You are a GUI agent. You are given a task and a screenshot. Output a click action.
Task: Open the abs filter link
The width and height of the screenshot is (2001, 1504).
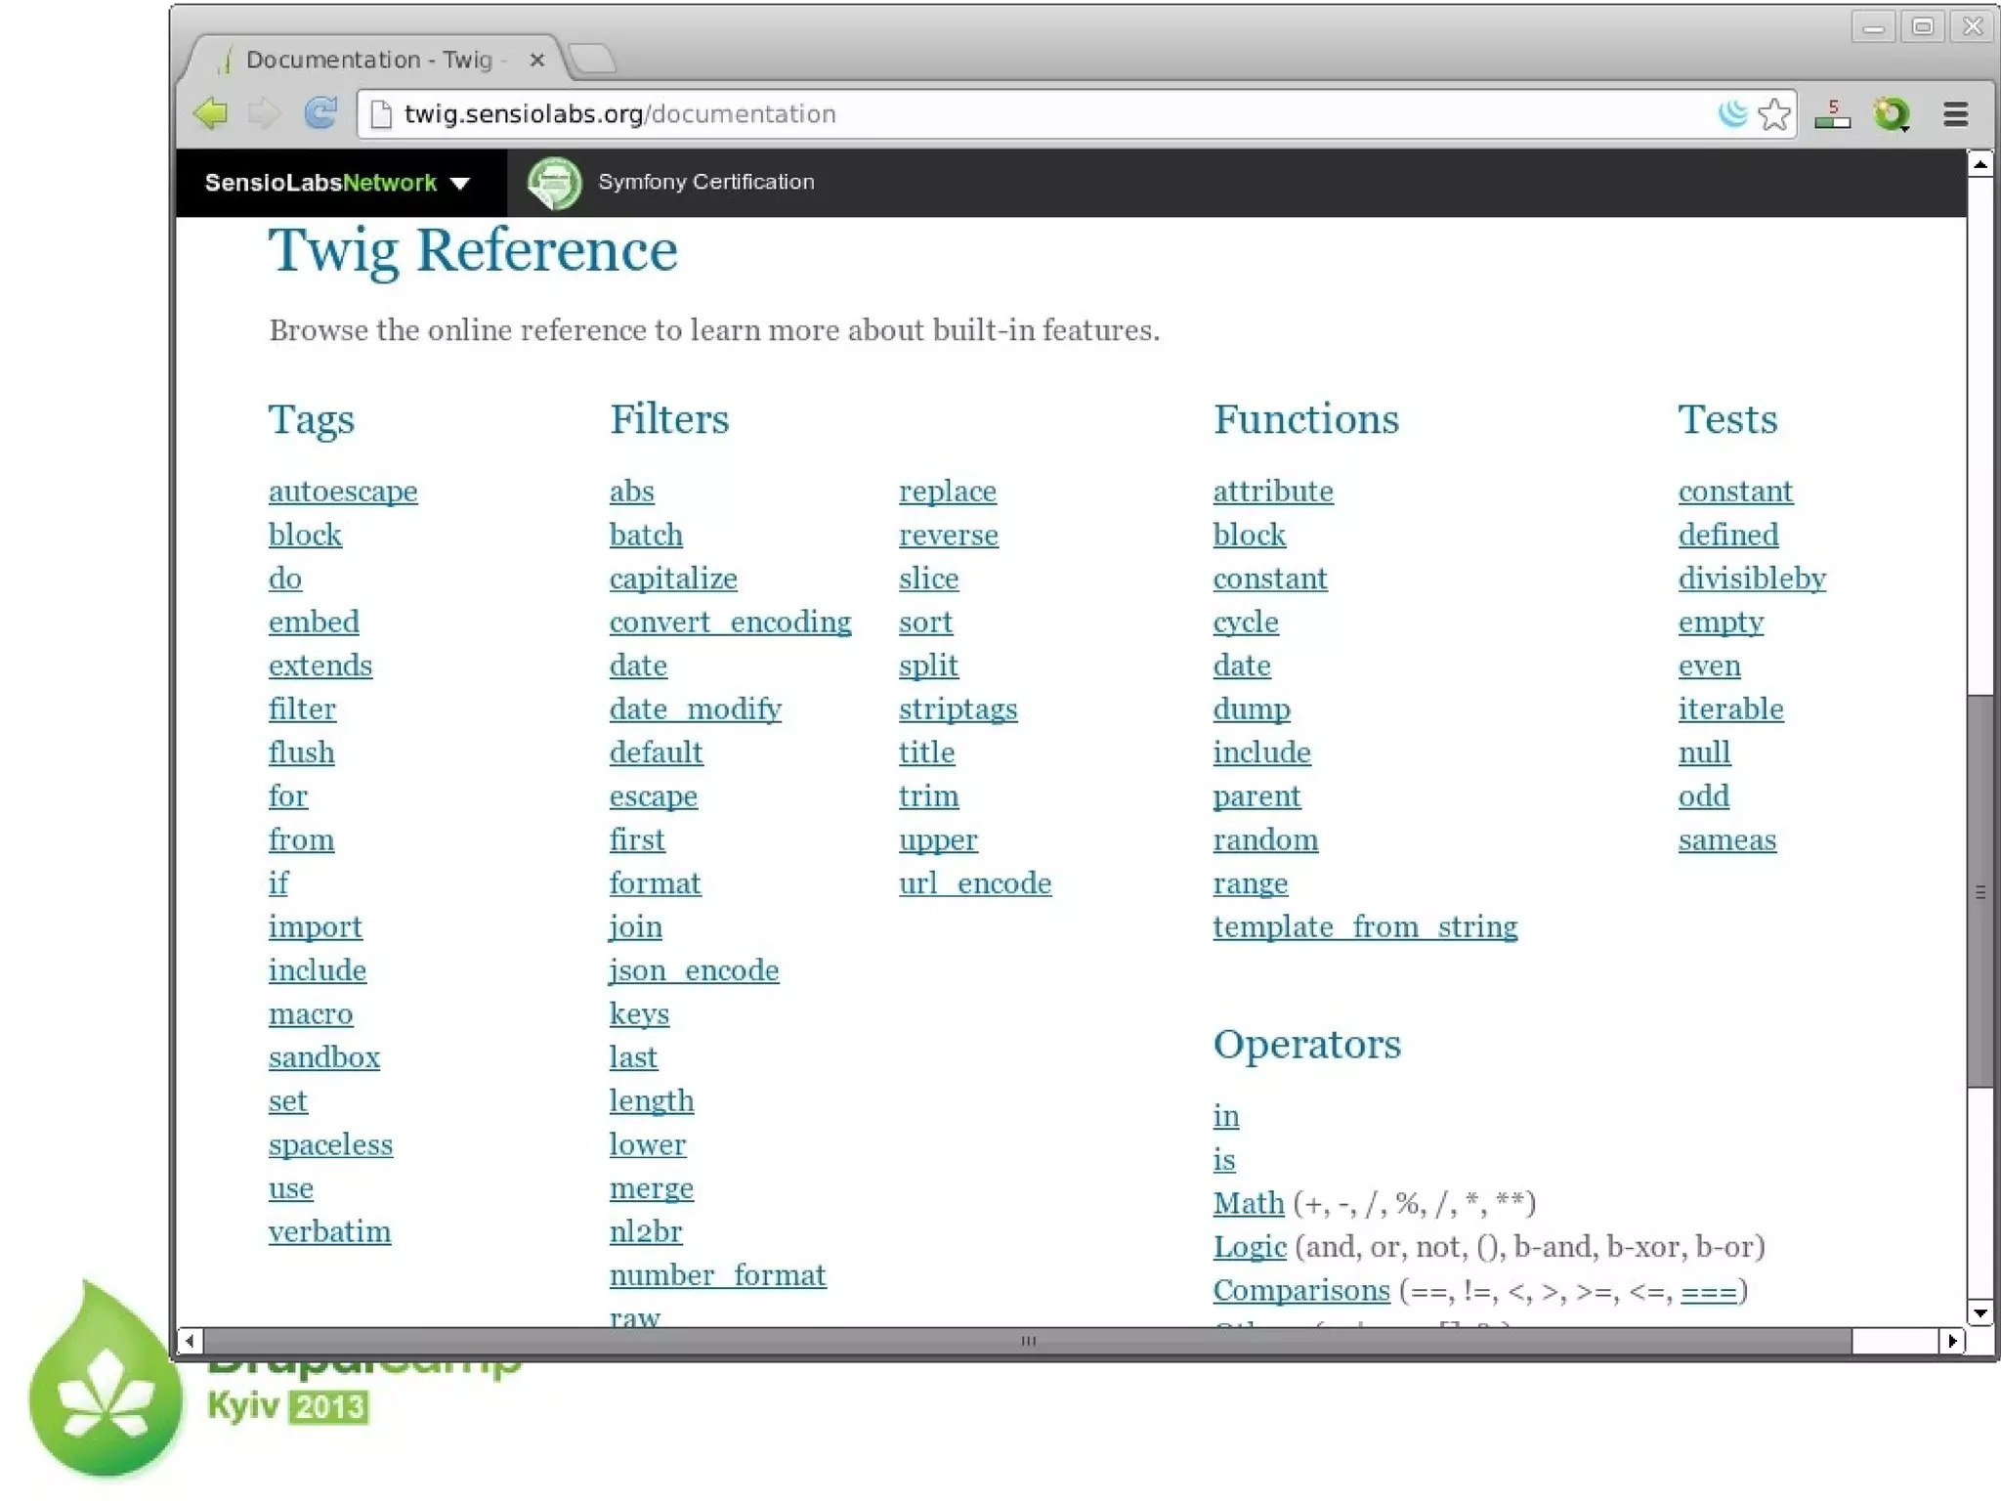[x=632, y=492]
